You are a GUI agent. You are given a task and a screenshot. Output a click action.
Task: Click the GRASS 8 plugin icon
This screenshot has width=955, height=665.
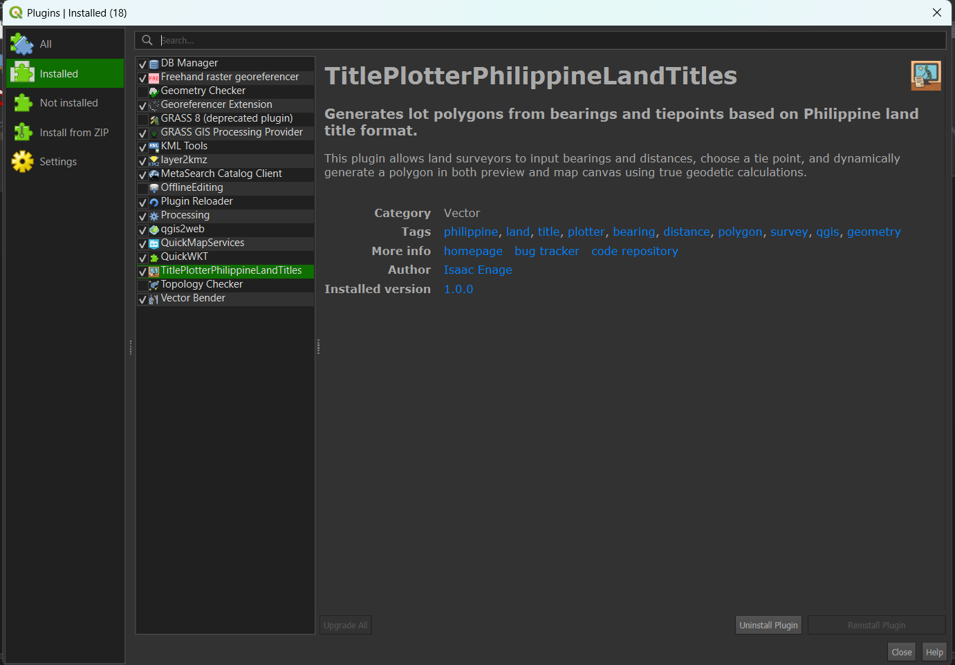point(154,119)
